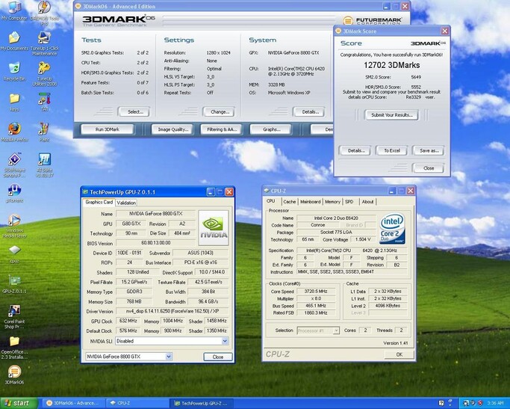Image resolution: width=510 pixels, height=409 pixels.
Task: Click Details... in 3DMark Score window
Action: (x=355, y=150)
